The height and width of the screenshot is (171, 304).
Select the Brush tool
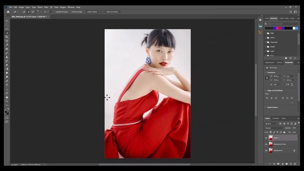pos(7,53)
